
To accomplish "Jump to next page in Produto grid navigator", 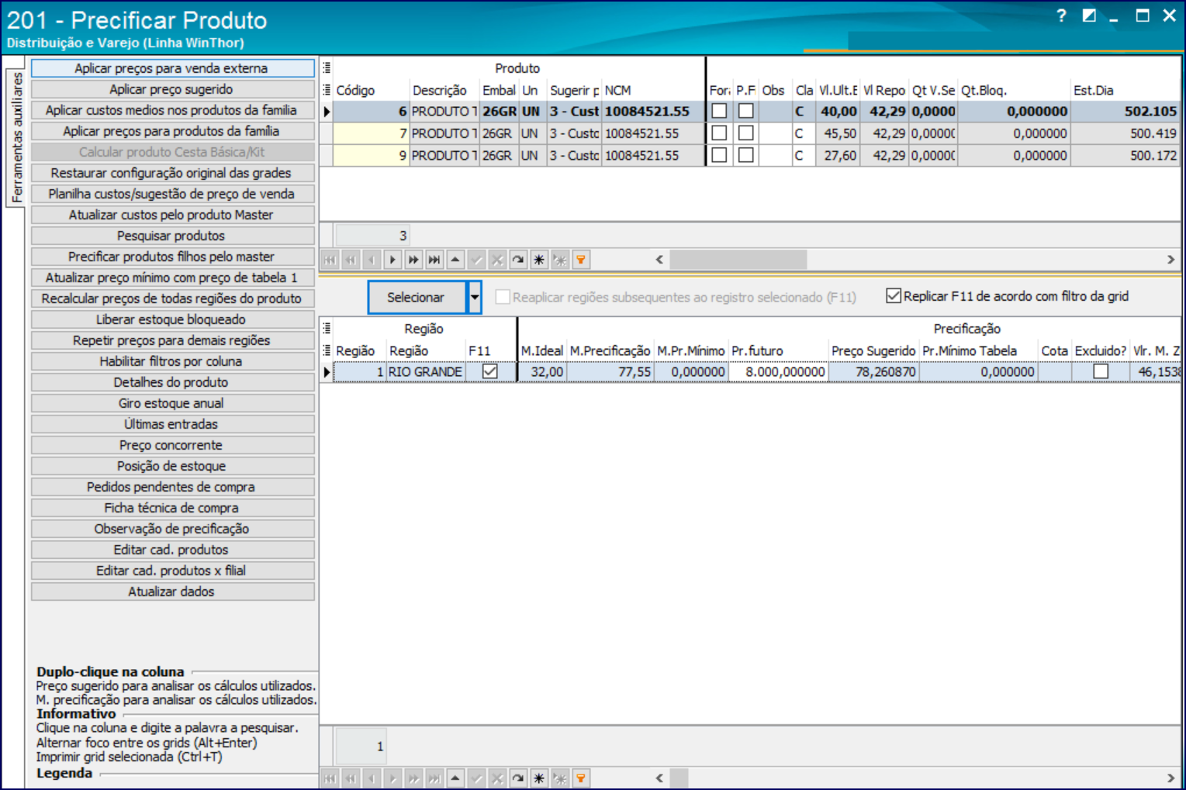I will tap(413, 260).
